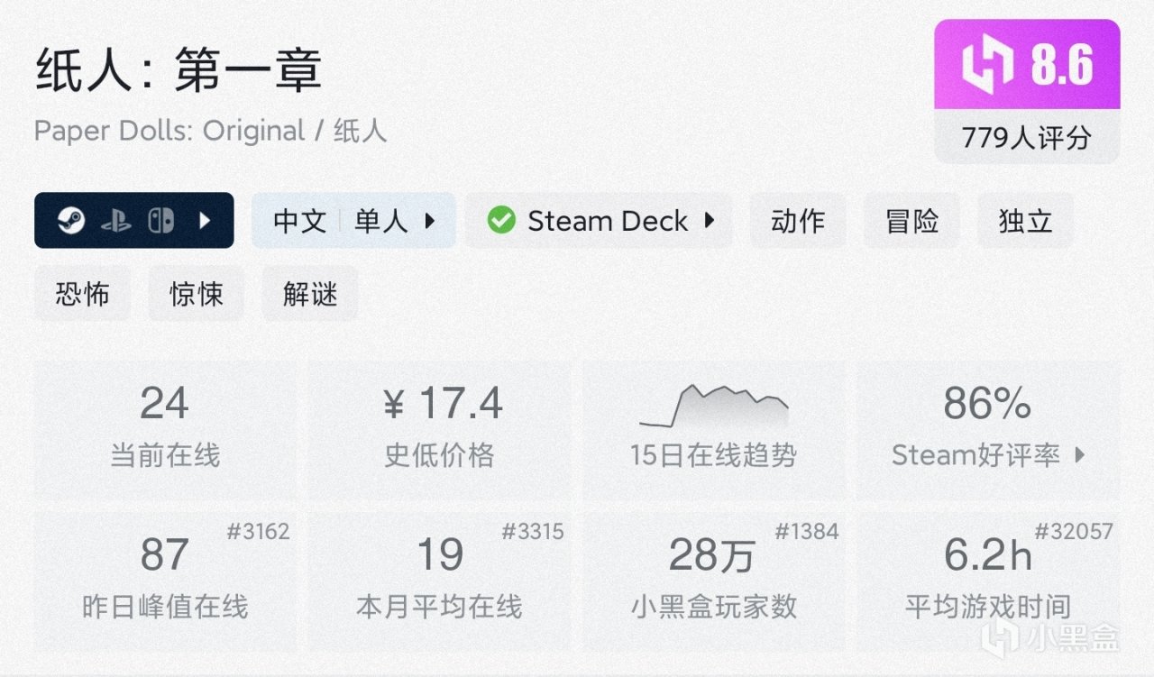Expand the platforms list arrow
This screenshot has width=1154, height=677.
(x=206, y=221)
